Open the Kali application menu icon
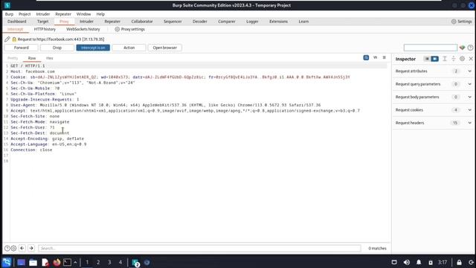This screenshot has width=476, height=268. pyautogui.click(x=7, y=262)
